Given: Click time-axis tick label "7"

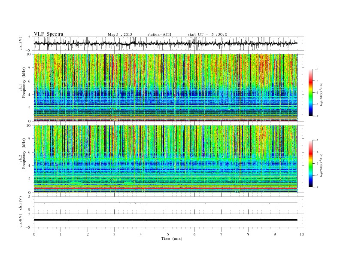Looking at the screenshot, I should pos(221,234).
